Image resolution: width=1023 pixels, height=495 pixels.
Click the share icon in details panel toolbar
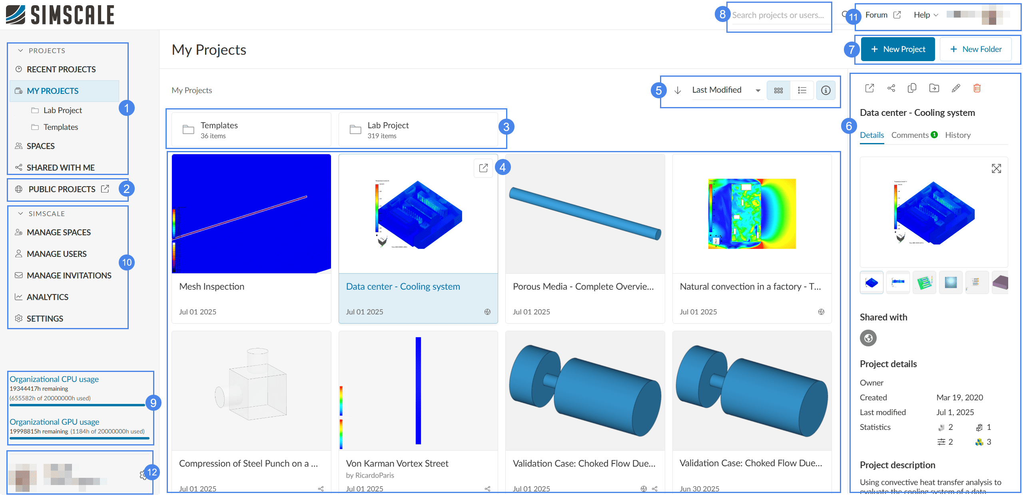891,88
